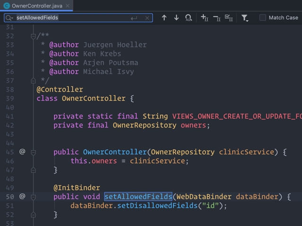The width and height of the screenshot is (302, 226).
Task: Add selection for next occurrence
Action: coord(204,18)
